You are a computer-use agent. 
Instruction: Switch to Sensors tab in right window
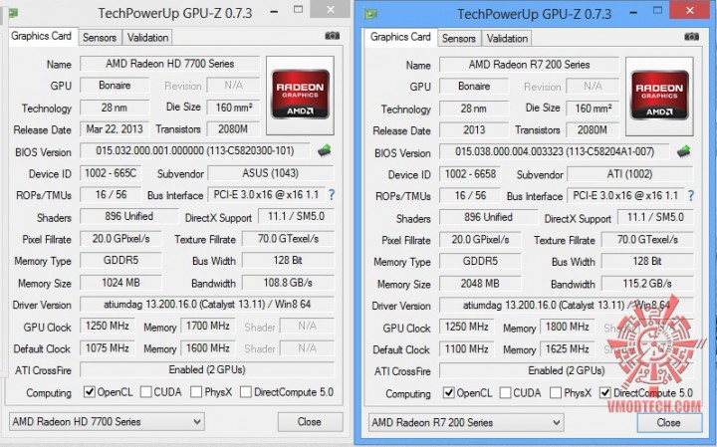[459, 39]
